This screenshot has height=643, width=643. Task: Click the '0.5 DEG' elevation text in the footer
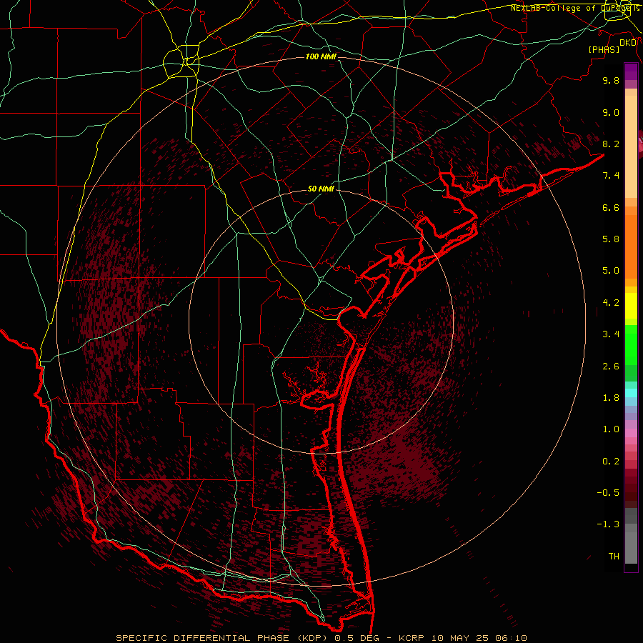point(358,638)
